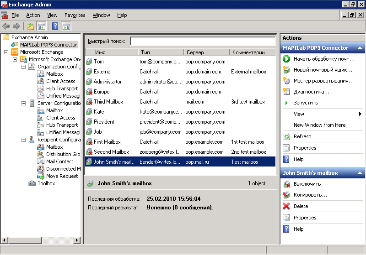
Task: Click the Third Mailbox row icon
Action: (x=89, y=102)
